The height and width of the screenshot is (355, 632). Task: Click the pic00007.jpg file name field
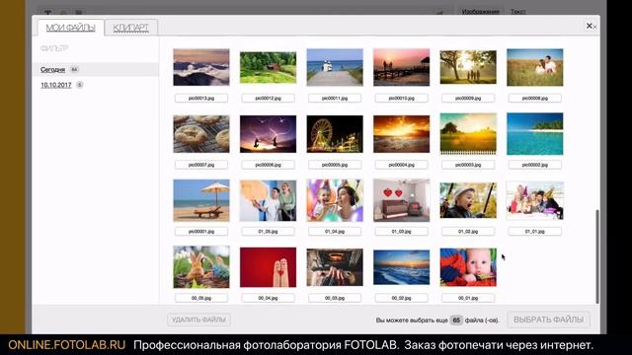point(201,165)
